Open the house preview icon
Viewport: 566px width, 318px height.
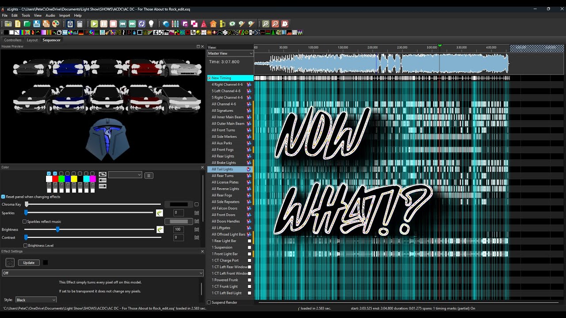(x=213, y=24)
